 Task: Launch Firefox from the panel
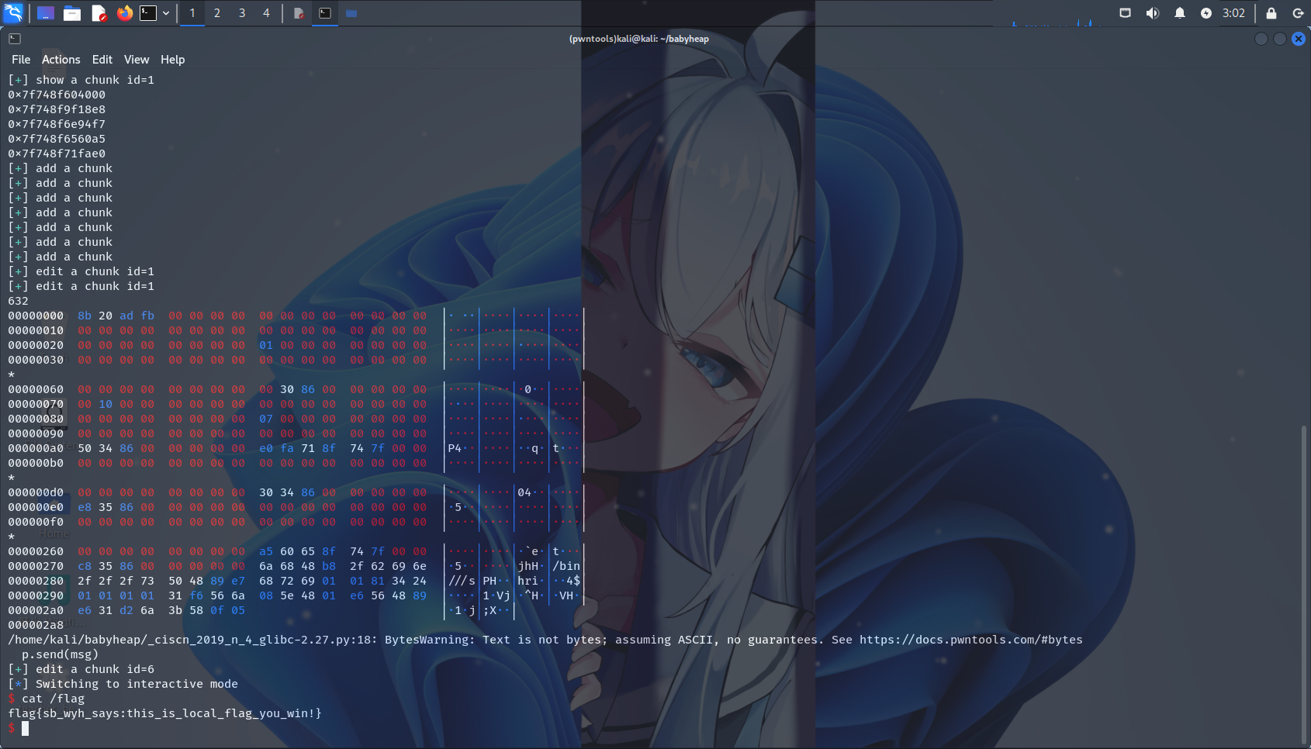tap(124, 13)
